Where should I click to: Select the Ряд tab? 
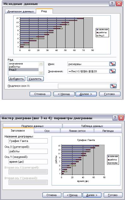[x=44, y=11]
